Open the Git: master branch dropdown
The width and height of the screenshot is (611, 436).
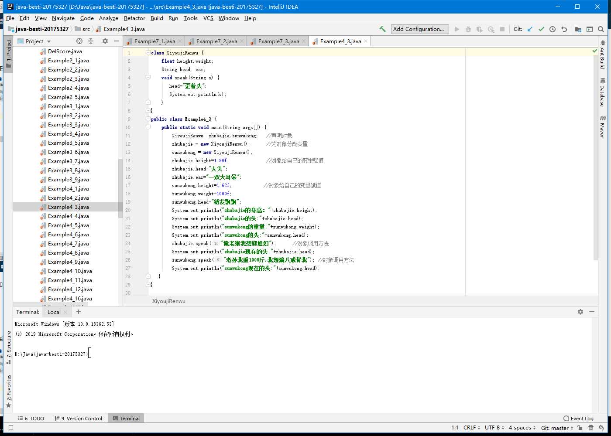[557, 428]
